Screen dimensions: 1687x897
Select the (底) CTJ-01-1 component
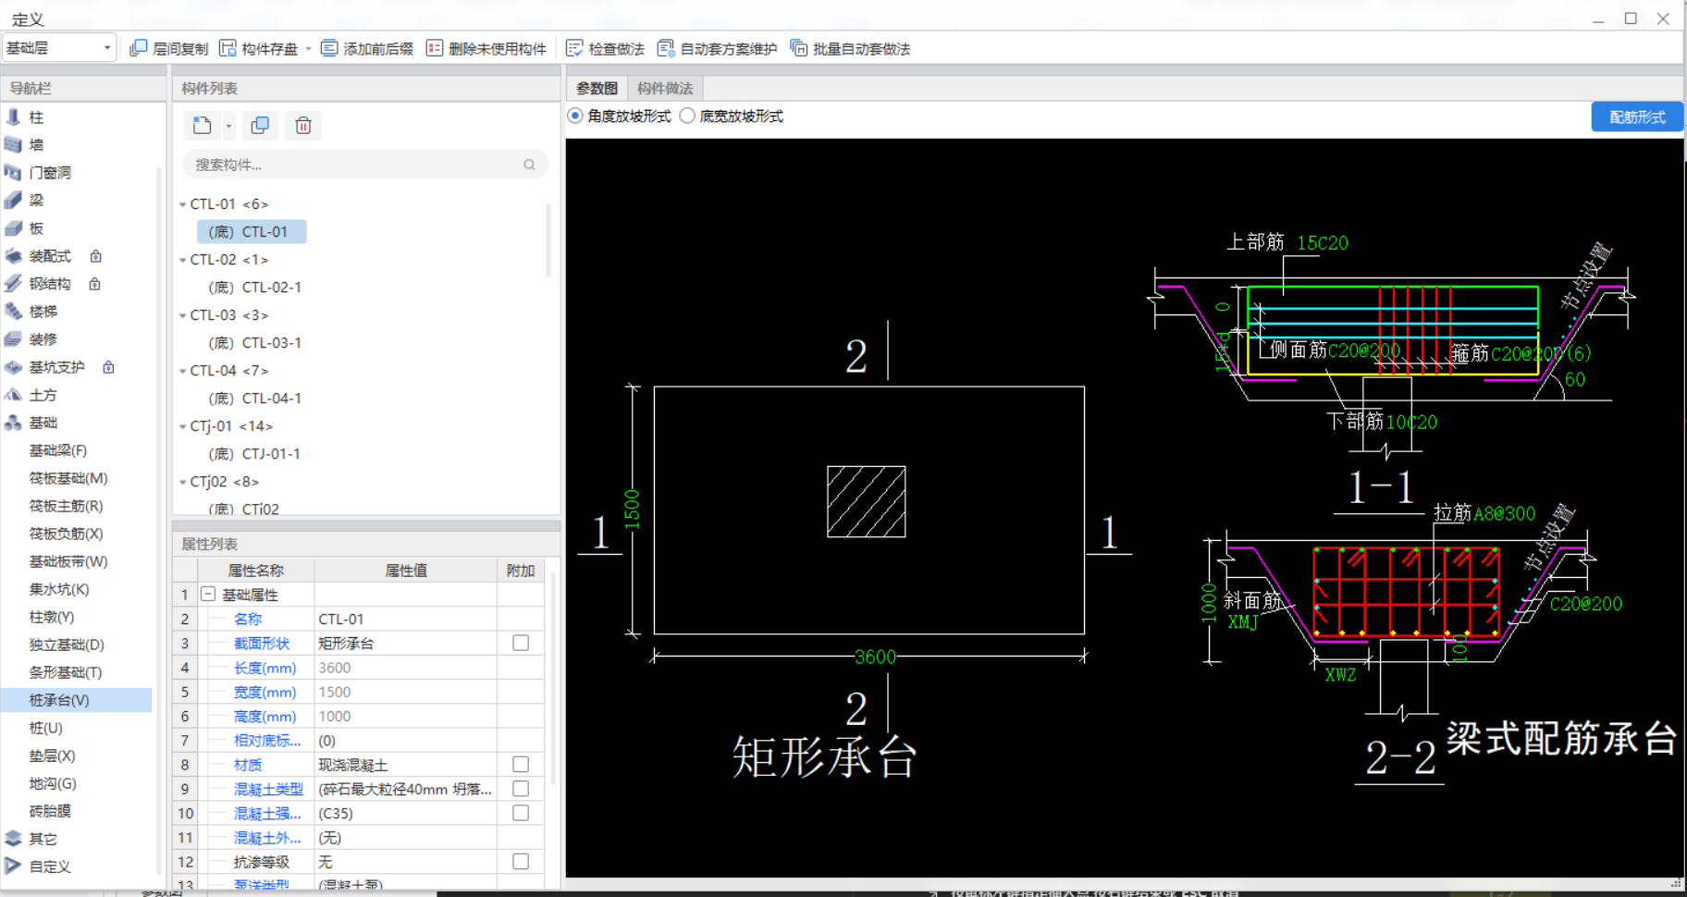tap(254, 453)
